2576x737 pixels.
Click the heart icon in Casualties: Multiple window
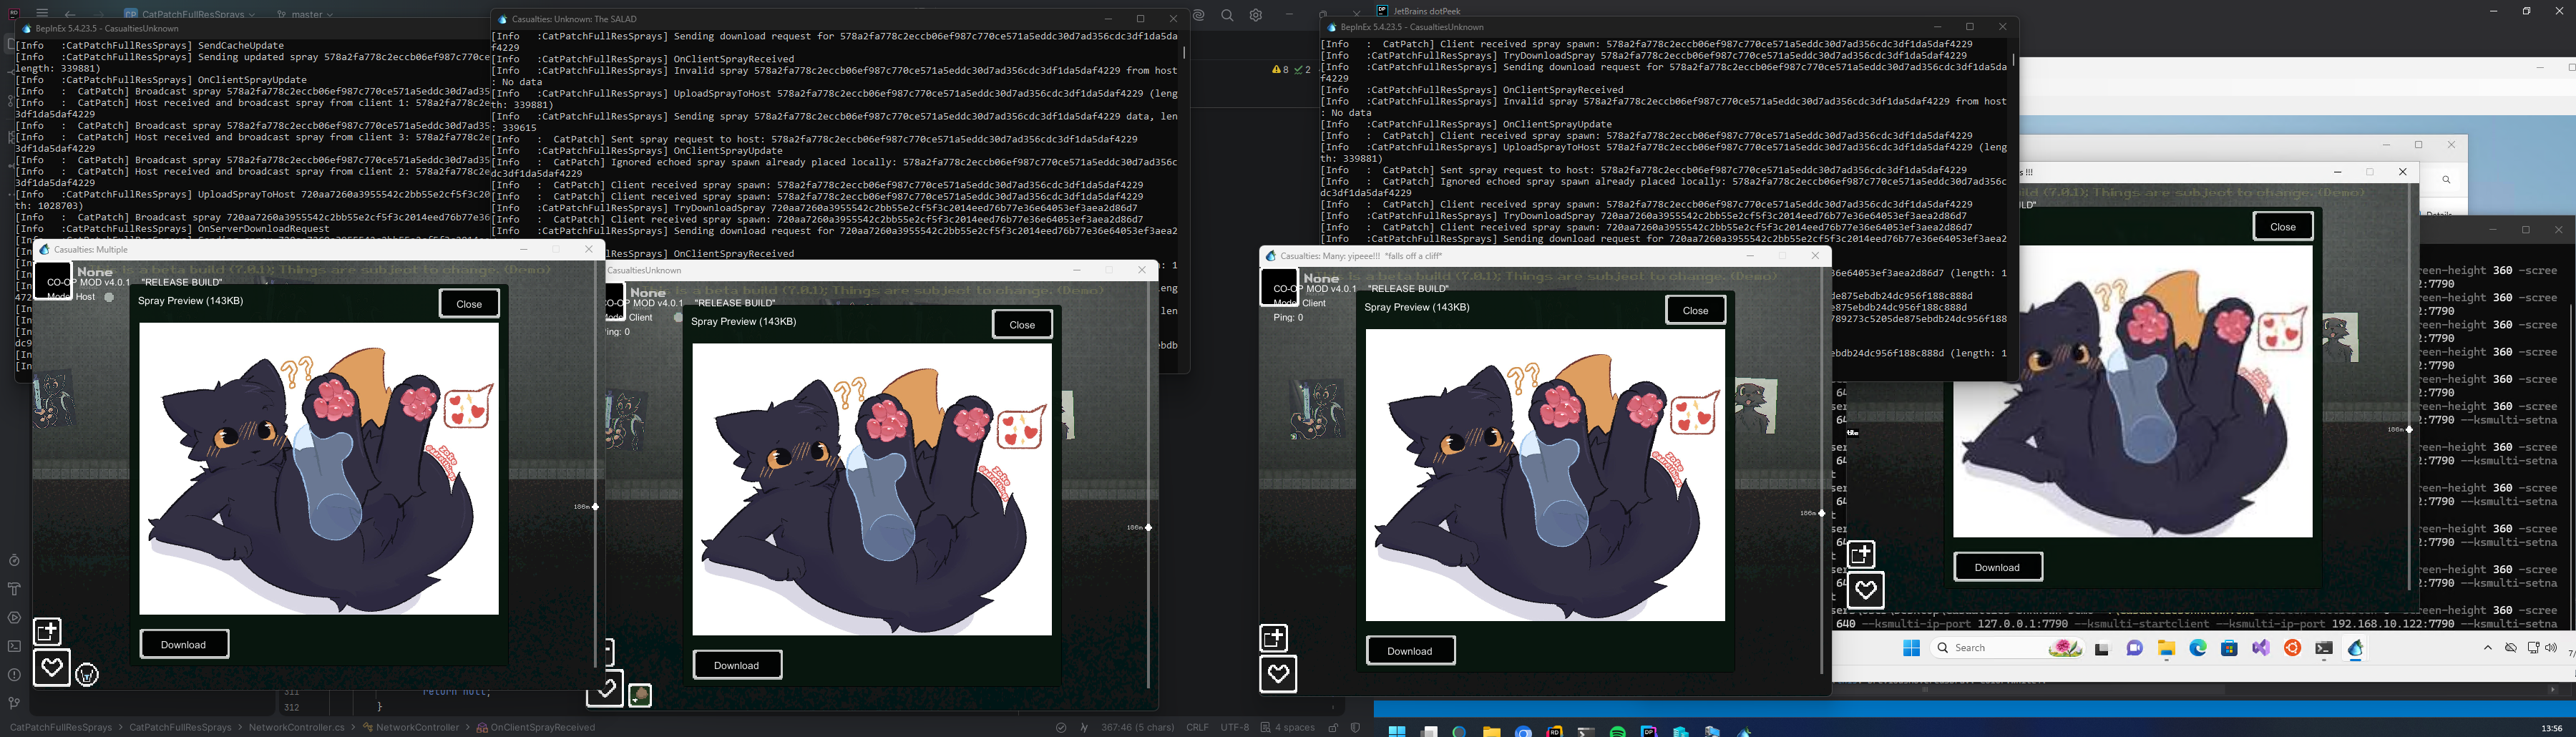click(52, 667)
